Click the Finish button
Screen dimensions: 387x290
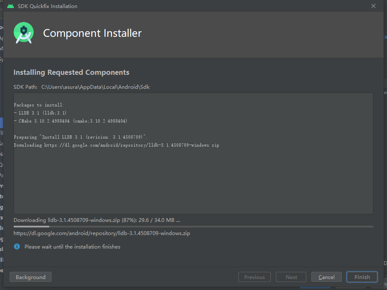362,277
